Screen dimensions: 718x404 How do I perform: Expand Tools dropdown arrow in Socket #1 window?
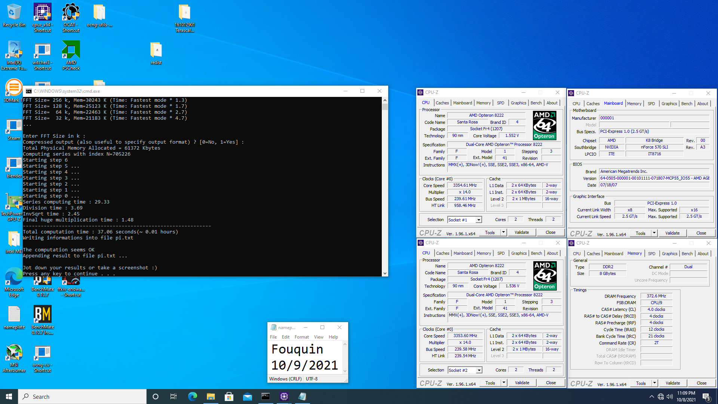click(503, 232)
